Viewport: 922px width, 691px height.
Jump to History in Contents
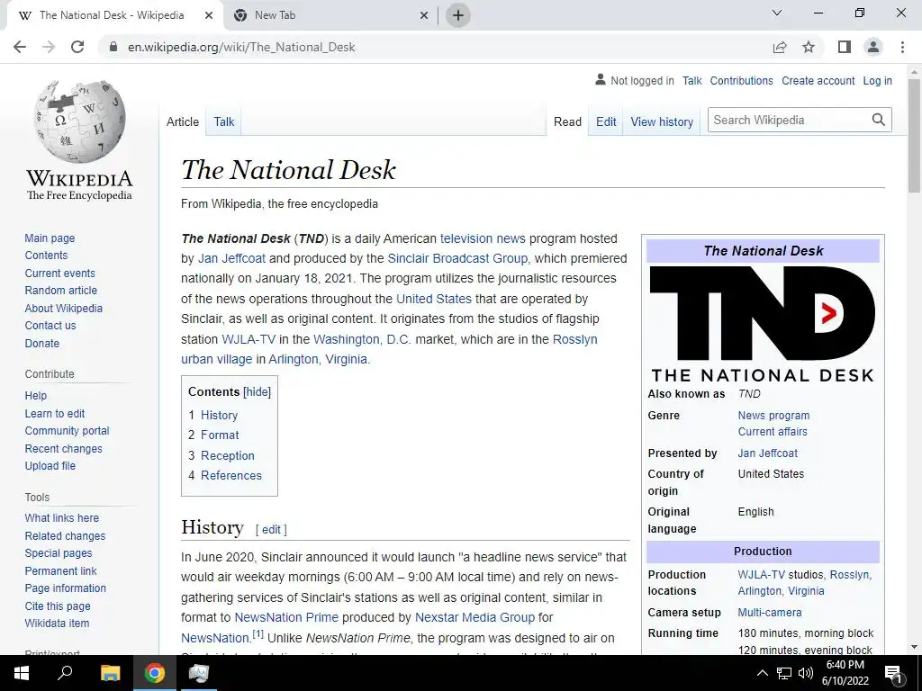tap(220, 415)
